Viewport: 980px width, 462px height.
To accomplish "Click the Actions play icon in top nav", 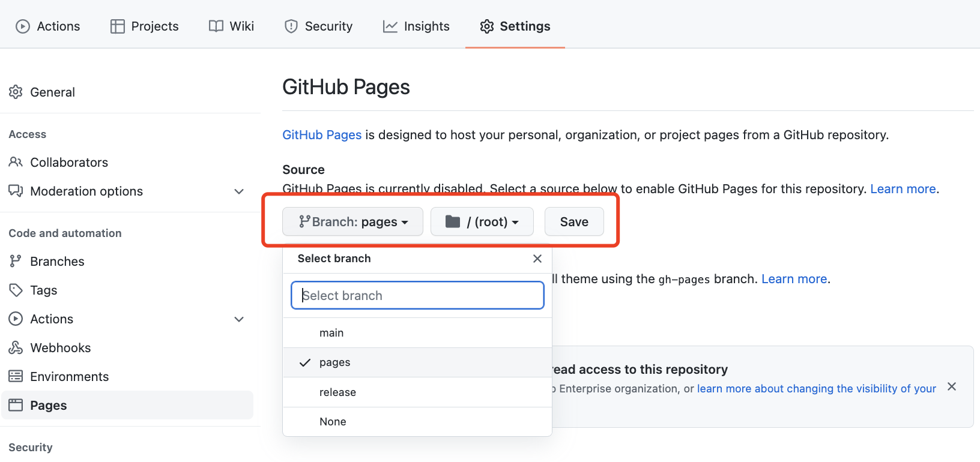I will point(23,26).
